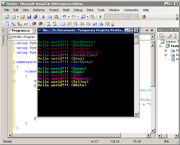The height and width of the screenshot is (145, 180).
Task: Click the Show All Files icon
Action: coord(169,35)
